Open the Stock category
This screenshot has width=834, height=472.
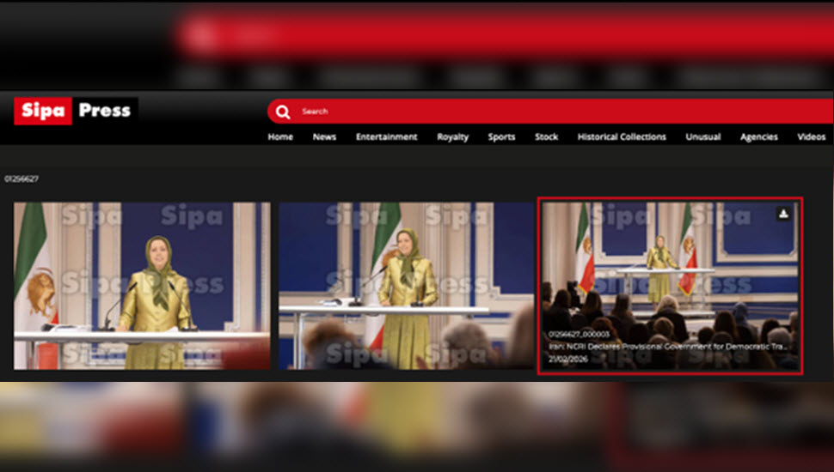[546, 137]
